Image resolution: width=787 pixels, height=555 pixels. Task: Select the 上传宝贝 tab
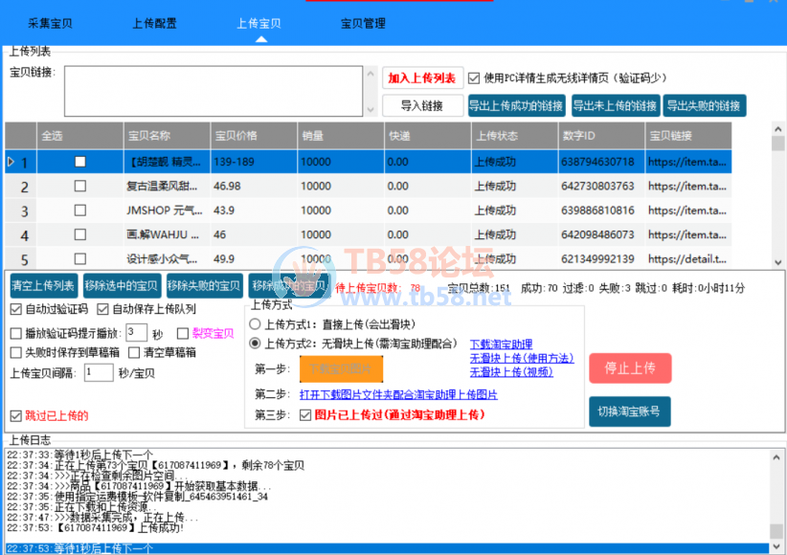pyautogui.click(x=259, y=23)
